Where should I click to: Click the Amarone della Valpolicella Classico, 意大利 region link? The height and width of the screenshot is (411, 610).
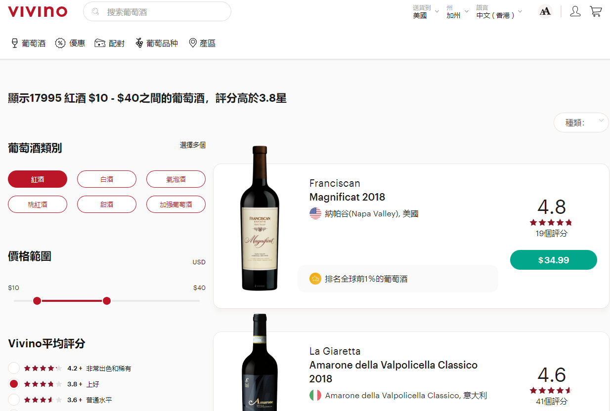point(406,396)
